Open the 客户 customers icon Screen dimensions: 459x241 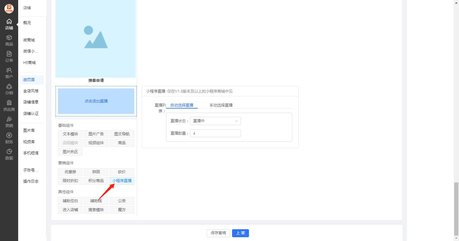[x=9, y=73]
